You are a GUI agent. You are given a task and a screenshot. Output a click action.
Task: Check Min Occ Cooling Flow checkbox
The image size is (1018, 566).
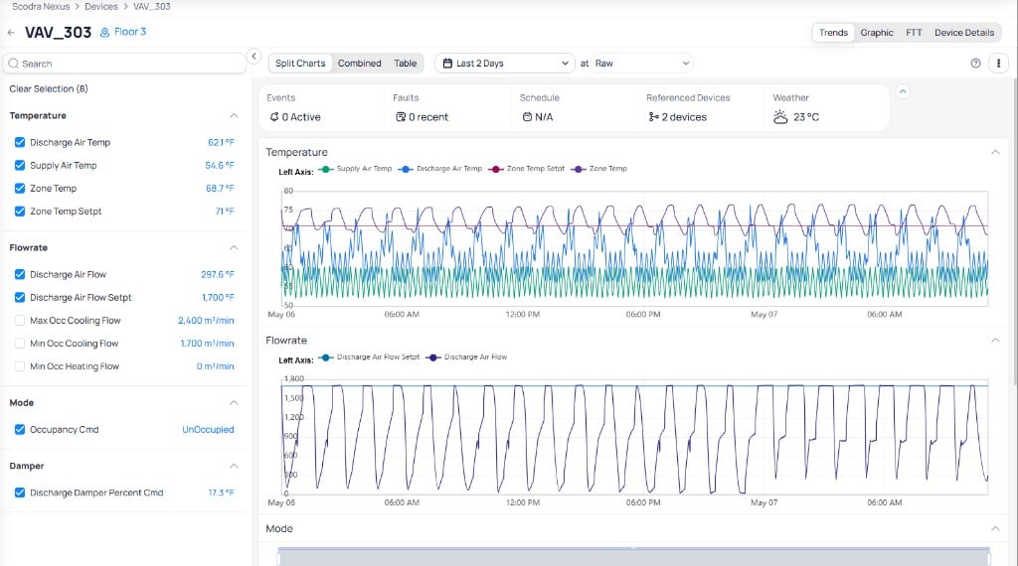pos(20,344)
